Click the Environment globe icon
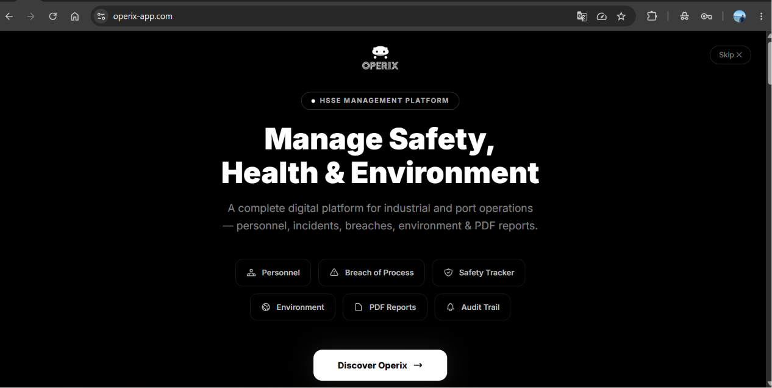Viewport: 772px width, 388px height. (266, 307)
